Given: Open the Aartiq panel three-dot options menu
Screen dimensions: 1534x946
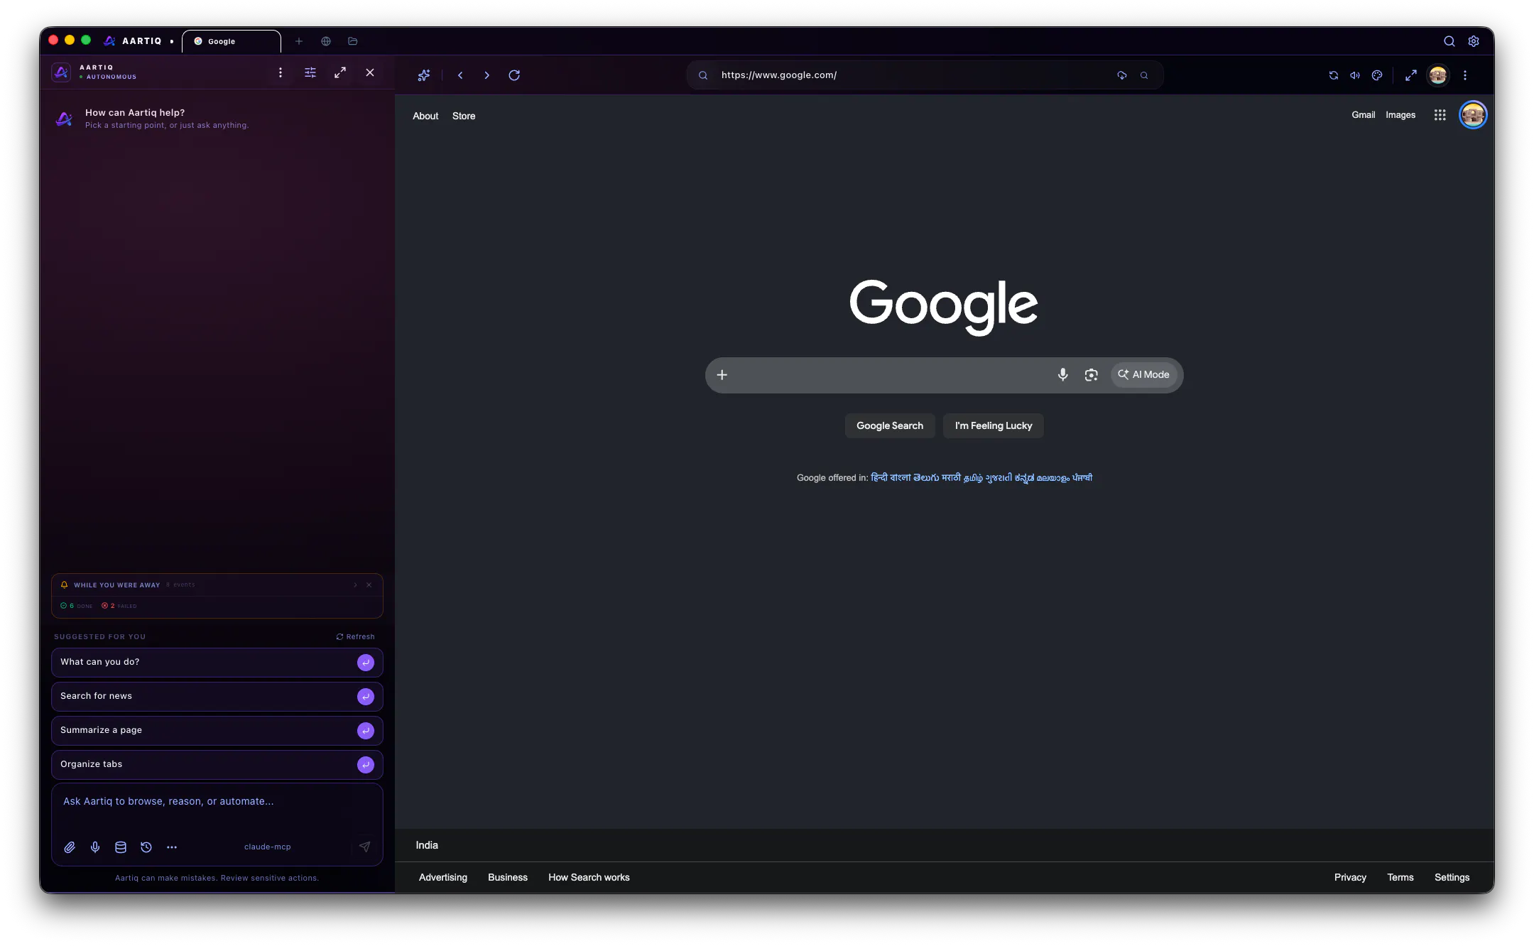Looking at the screenshot, I should tap(281, 72).
